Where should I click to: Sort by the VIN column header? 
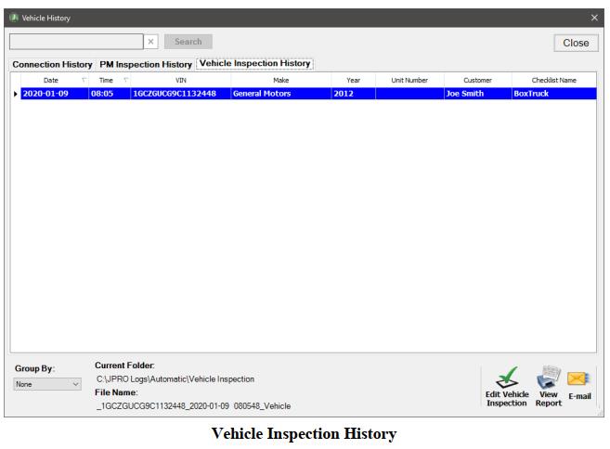[180, 80]
